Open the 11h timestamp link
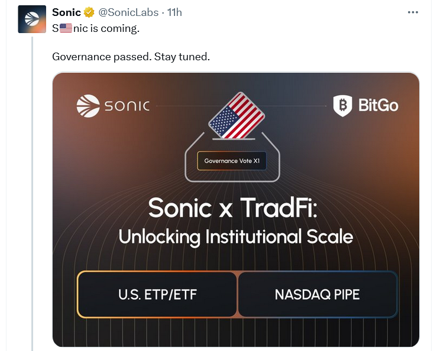The height and width of the screenshot is (351, 437). click(175, 12)
